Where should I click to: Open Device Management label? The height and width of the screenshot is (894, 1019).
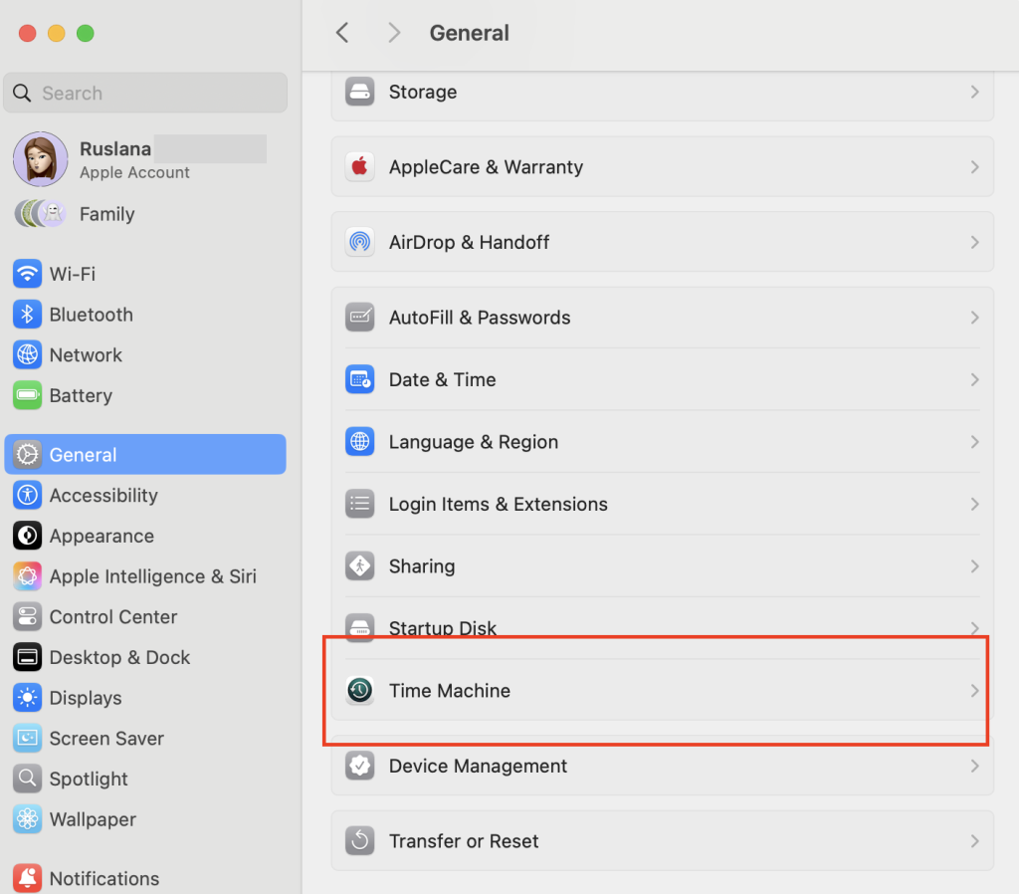[x=479, y=766]
